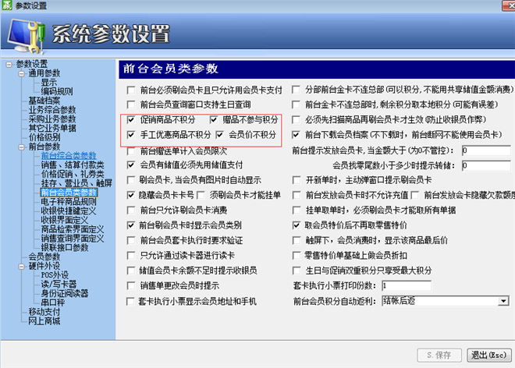Enable 必须先扫描商品再刷会员卡才生效 checkbox
Image resolution: width=515 pixels, height=368 pixels.
[296, 119]
